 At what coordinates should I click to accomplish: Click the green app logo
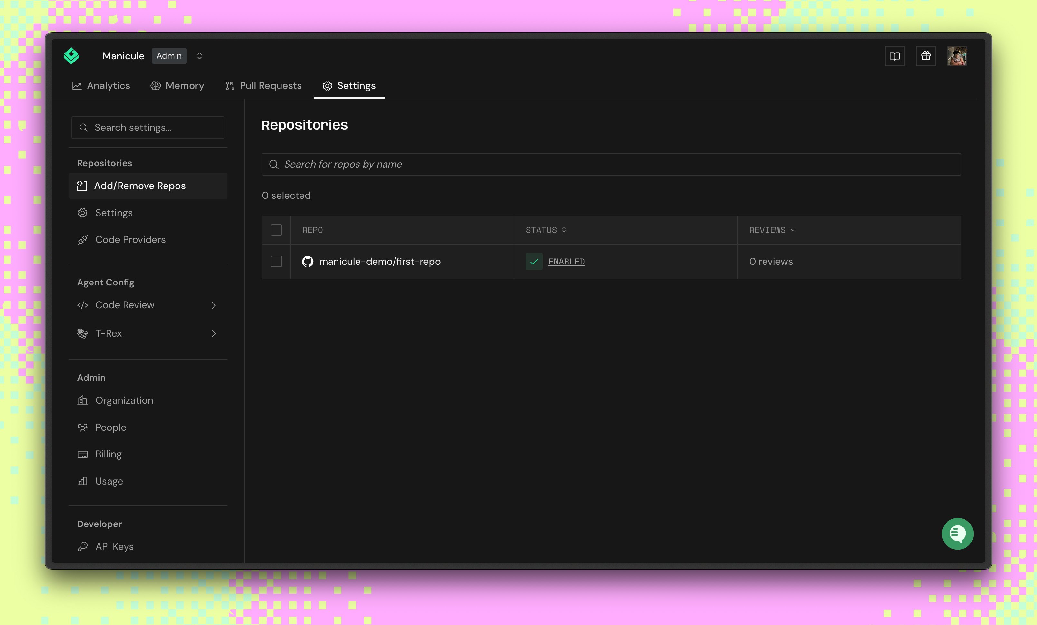pyautogui.click(x=71, y=56)
